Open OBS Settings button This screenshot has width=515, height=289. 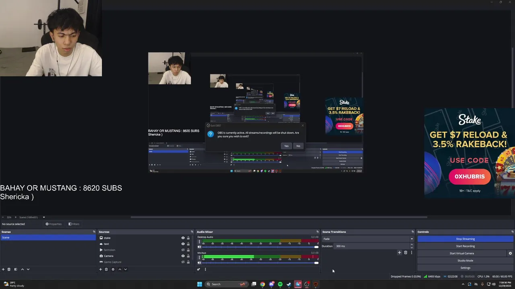click(x=465, y=268)
